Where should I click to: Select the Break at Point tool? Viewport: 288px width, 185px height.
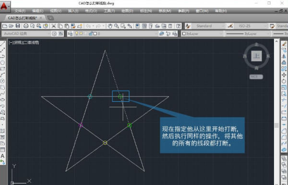pyautogui.click(x=284, y=112)
